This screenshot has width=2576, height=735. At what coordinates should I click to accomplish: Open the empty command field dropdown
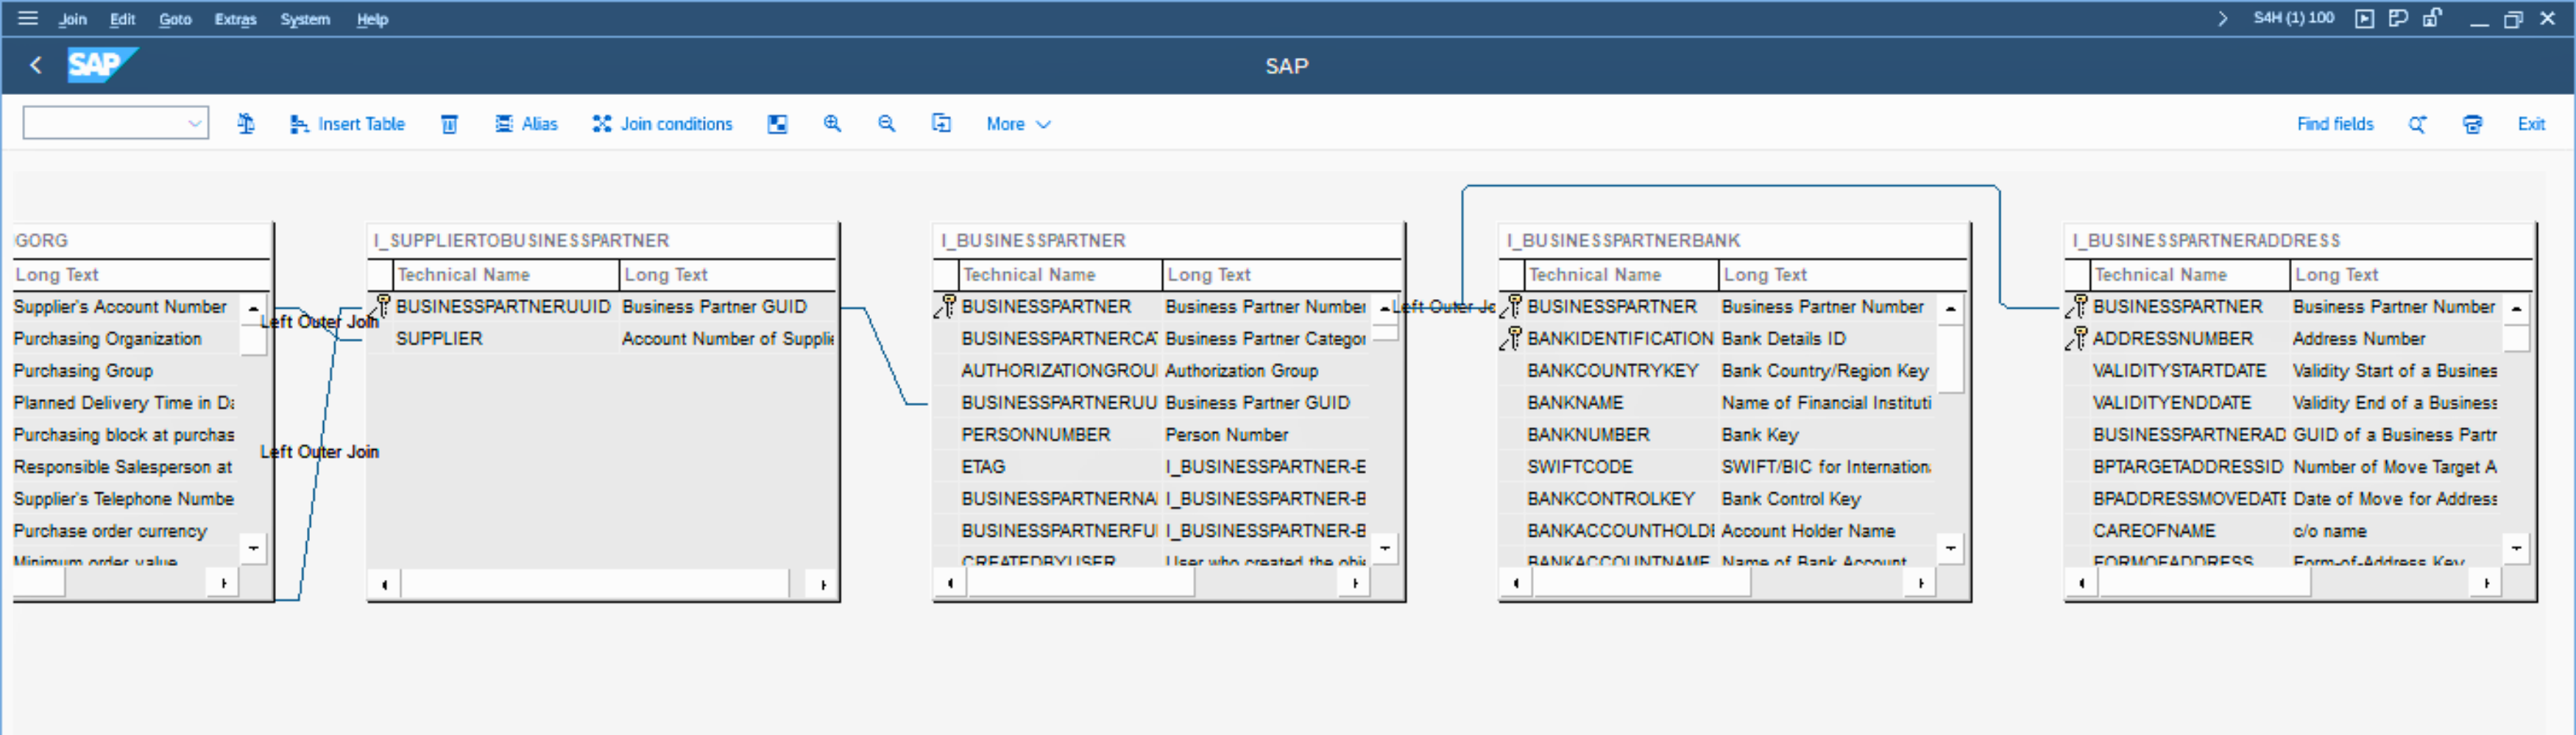click(194, 123)
